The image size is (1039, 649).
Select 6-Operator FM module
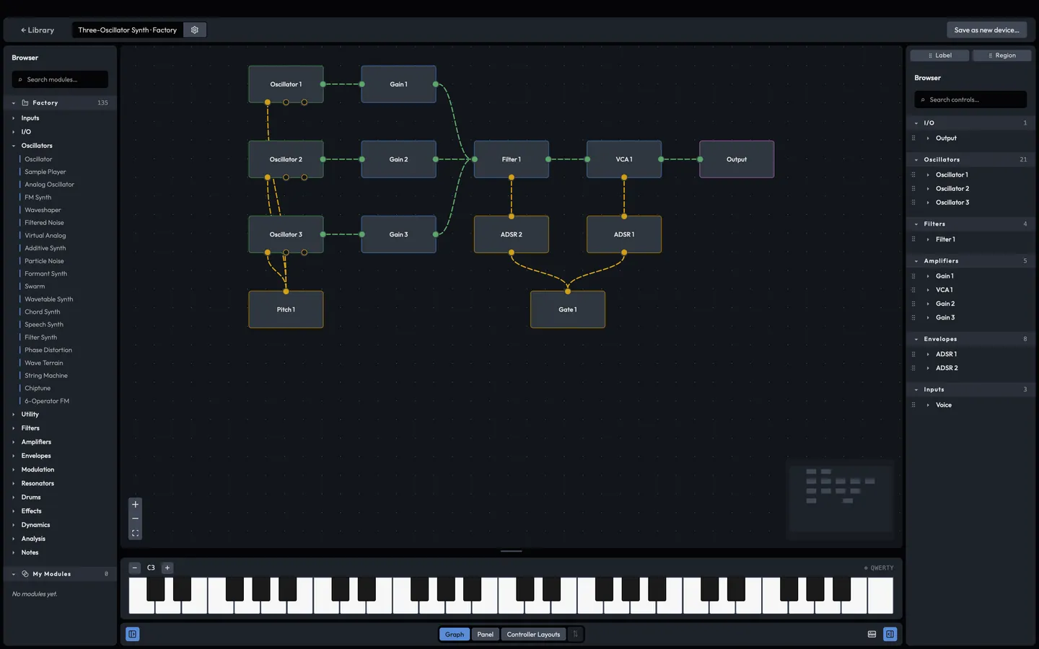pyautogui.click(x=47, y=401)
